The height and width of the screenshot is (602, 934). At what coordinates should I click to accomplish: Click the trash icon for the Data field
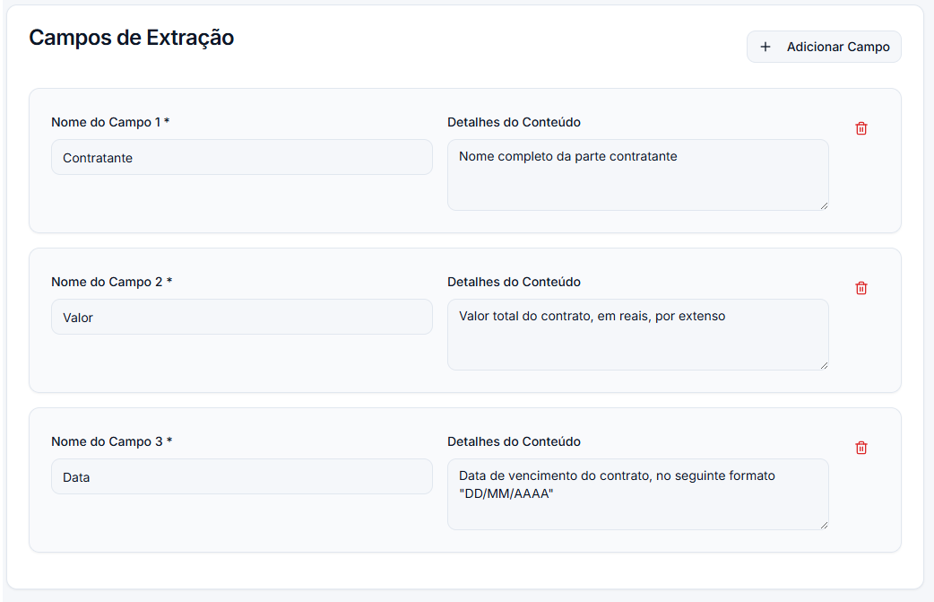tap(861, 448)
